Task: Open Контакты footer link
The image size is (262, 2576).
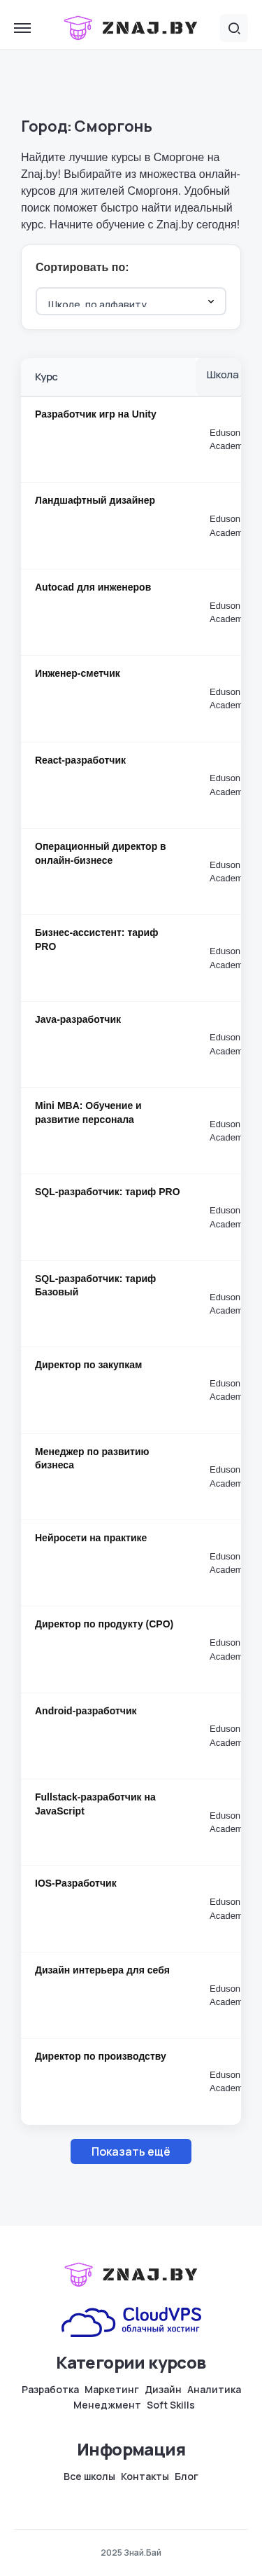Action: (x=145, y=2476)
